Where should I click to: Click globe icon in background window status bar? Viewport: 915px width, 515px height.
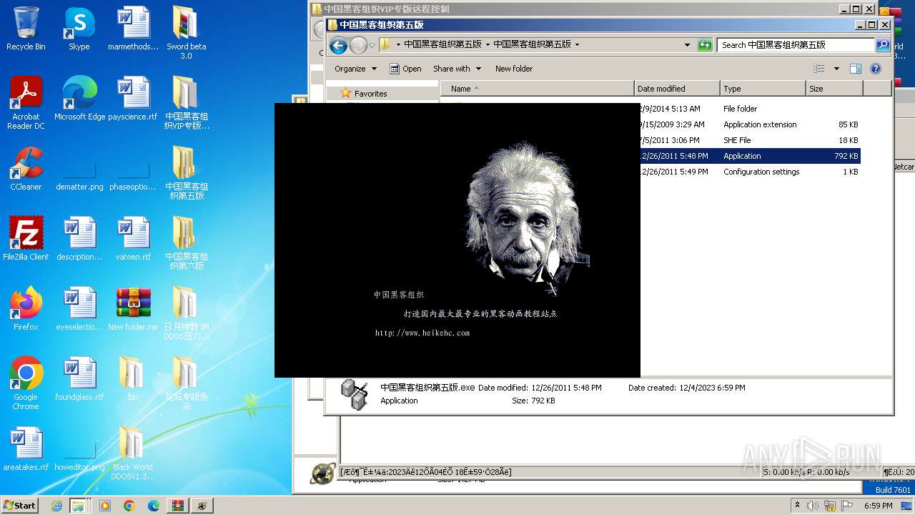point(323,473)
